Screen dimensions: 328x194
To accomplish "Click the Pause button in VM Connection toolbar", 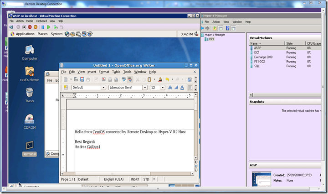I will [43, 27].
